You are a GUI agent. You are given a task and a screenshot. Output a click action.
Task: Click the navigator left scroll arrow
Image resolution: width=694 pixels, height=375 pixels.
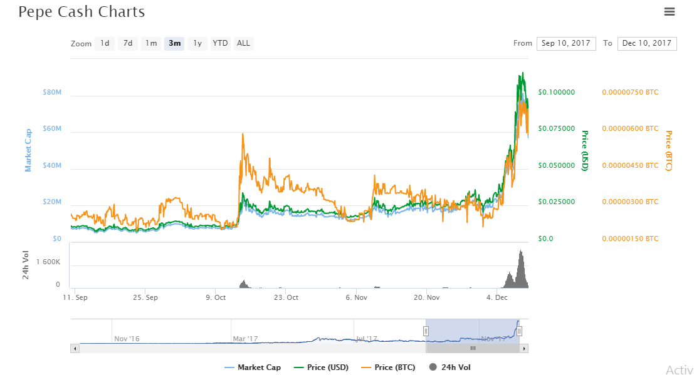75,348
